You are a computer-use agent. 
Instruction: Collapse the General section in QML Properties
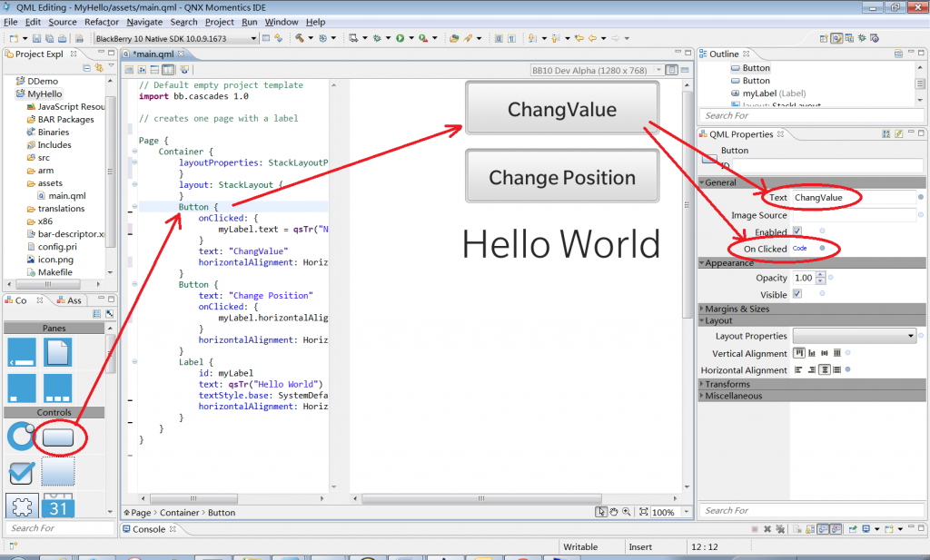[x=702, y=182]
